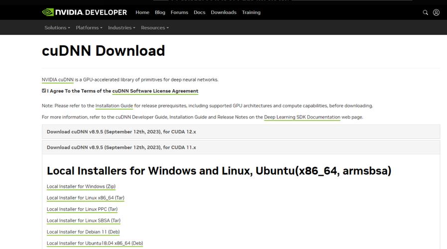Open the Training nav item
447x249 pixels.
[x=251, y=12]
